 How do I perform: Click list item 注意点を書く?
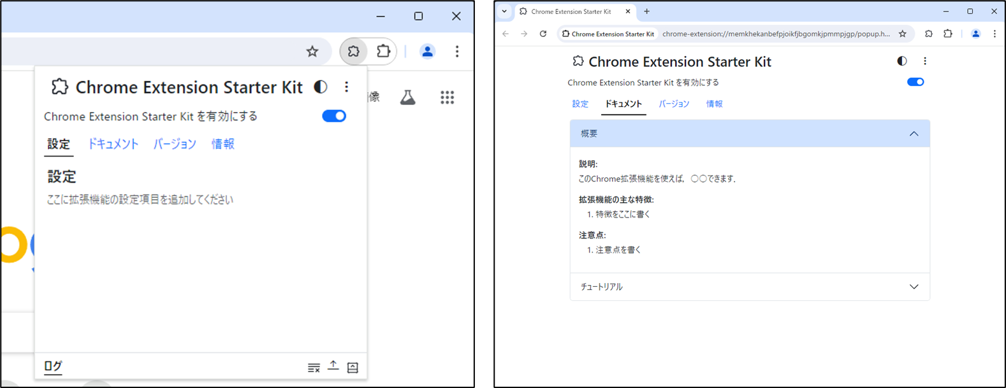(618, 250)
